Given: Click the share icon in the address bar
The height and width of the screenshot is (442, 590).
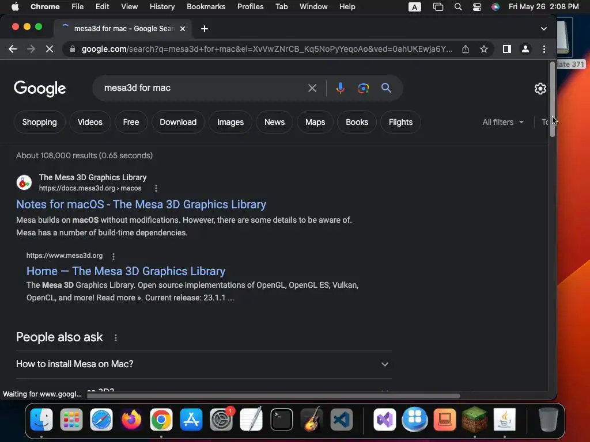Looking at the screenshot, I should (x=466, y=49).
